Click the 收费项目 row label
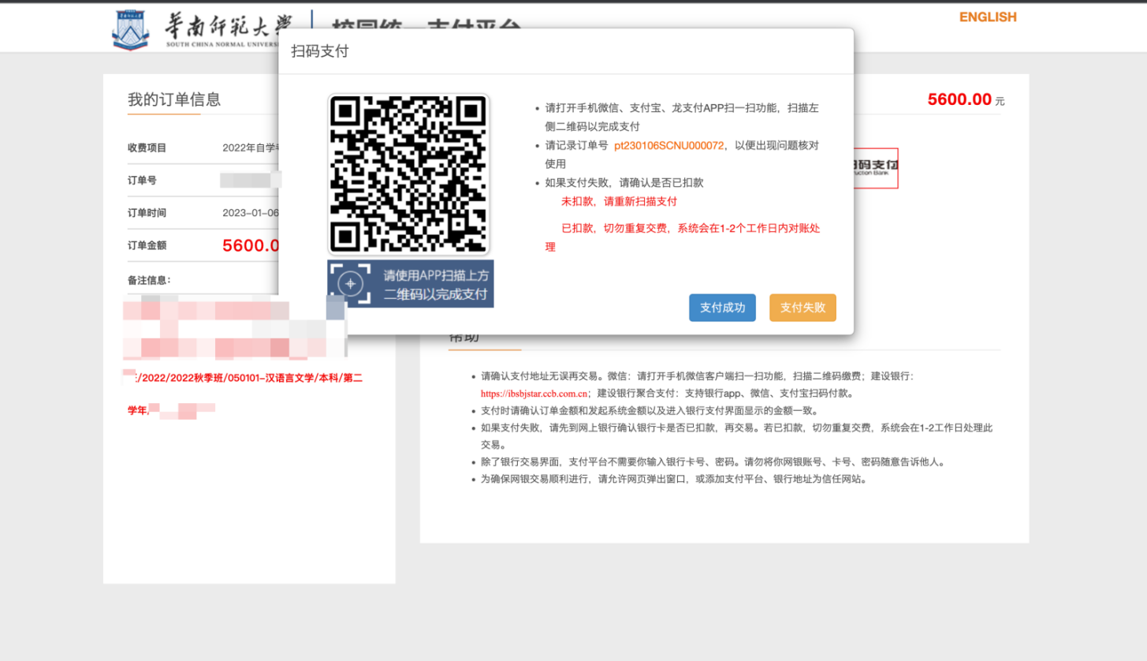1147x661 pixels. tap(147, 148)
